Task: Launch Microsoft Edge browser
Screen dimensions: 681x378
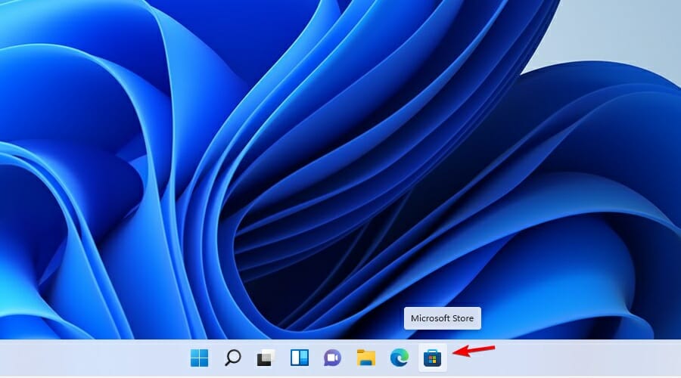Action: pyautogui.click(x=399, y=358)
